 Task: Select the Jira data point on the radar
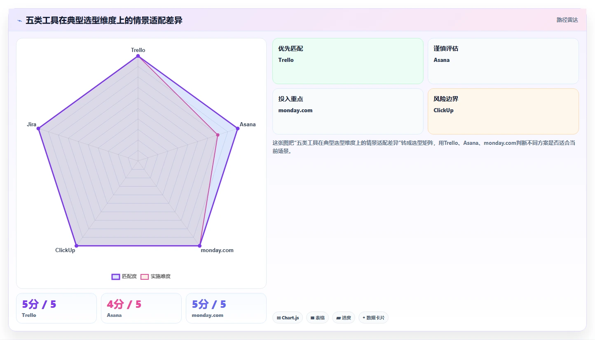pos(38,129)
